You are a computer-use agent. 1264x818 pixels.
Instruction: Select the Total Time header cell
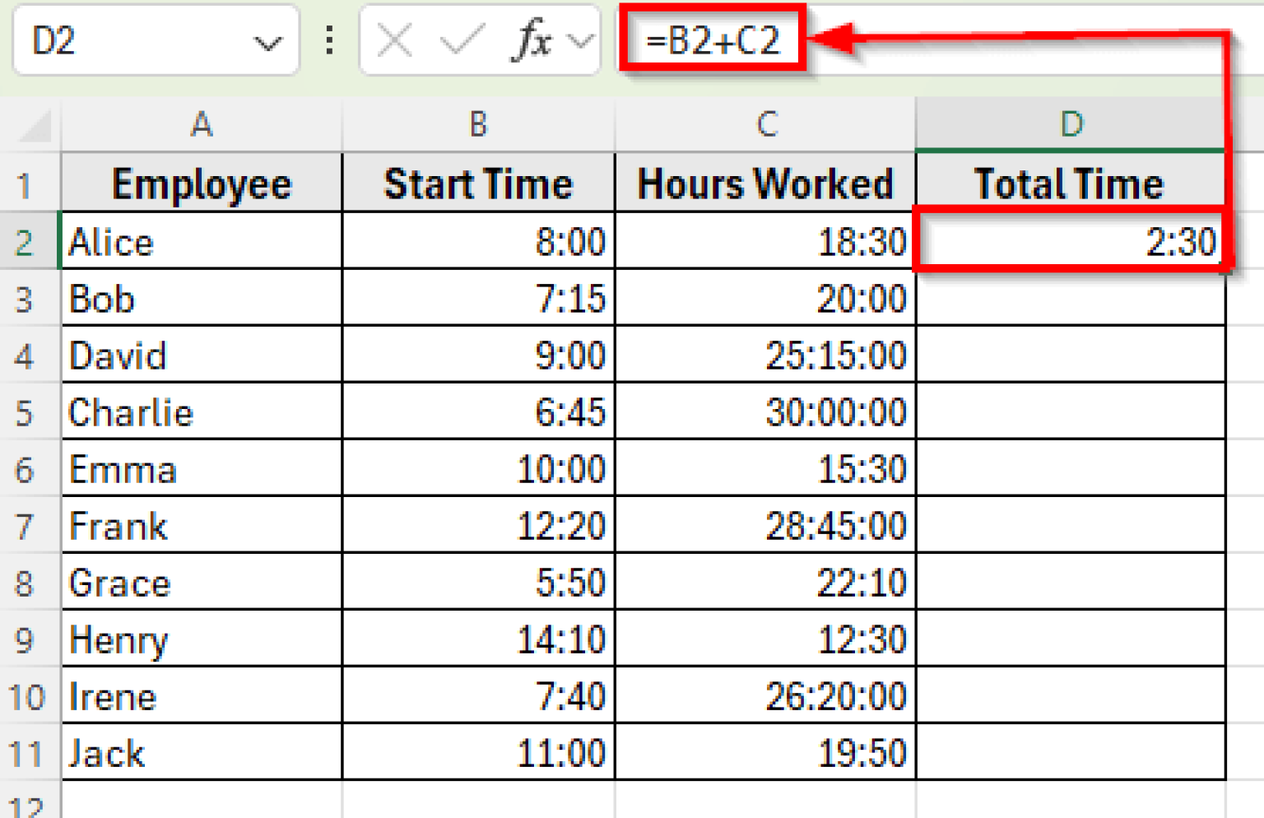point(1070,183)
